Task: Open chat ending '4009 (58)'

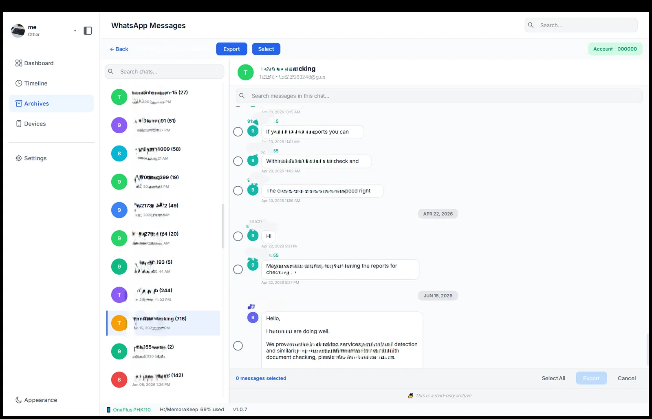Action: tap(163, 153)
